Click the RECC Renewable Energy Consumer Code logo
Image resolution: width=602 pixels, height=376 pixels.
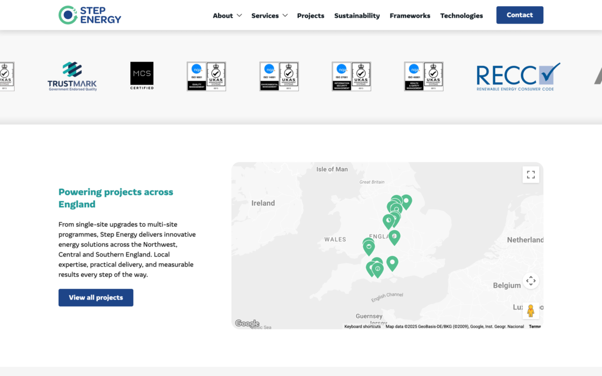(x=516, y=75)
